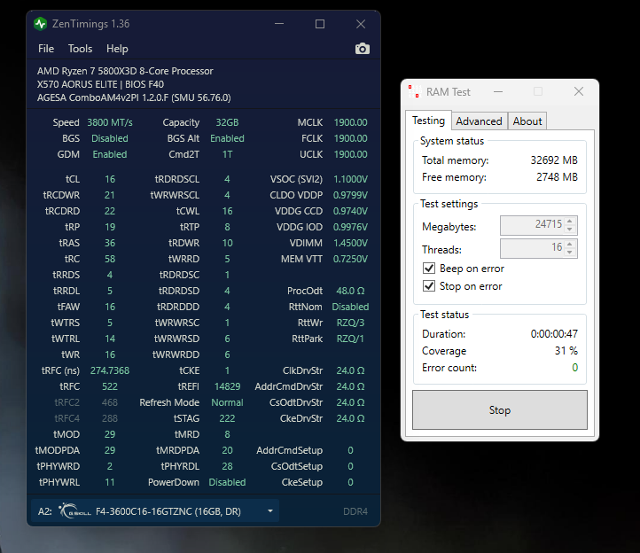The width and height of the screenshot is (640, 553).
Task: Decrease Megabytes with the down arrow
Action: tap(570, 230)
